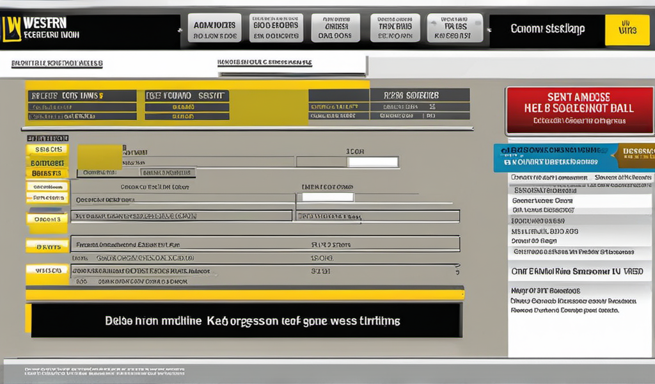
Task: Click the white input field under 'IMENT'
Action: pyautogui.click(x=327, y=197)
